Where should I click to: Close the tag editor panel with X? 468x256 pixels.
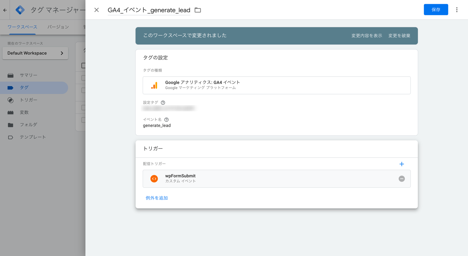(97, 10)
